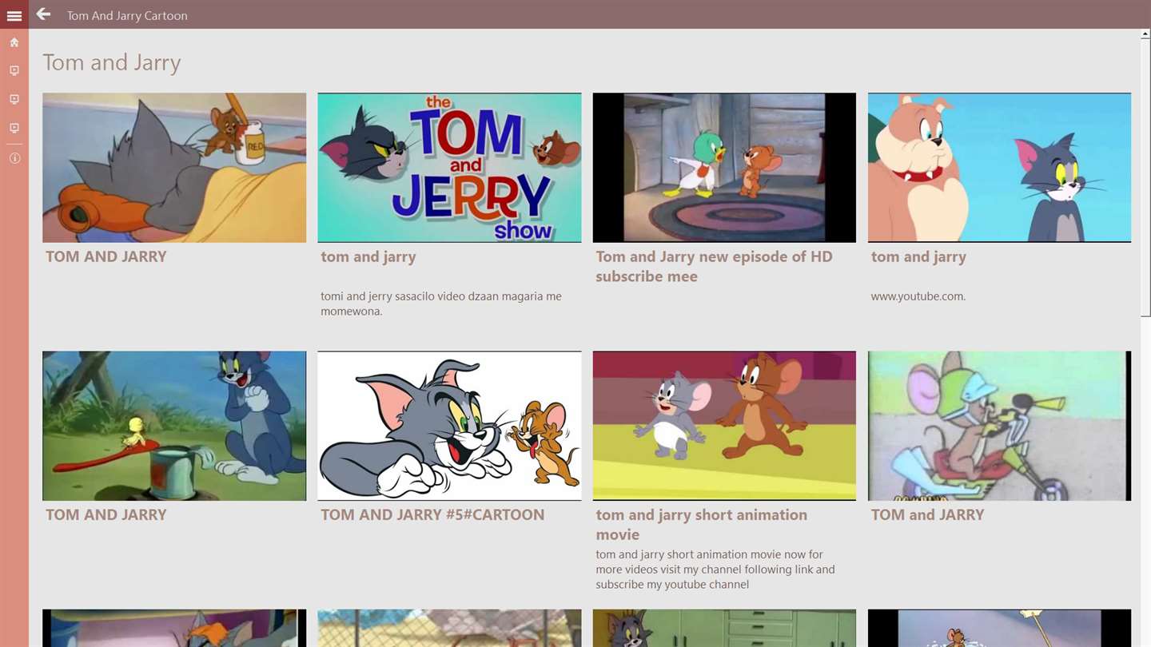Click the scrollbar up arrow
This screenshot has height=647, width=1151.
pyautogui.click(x=1145, y=34)
